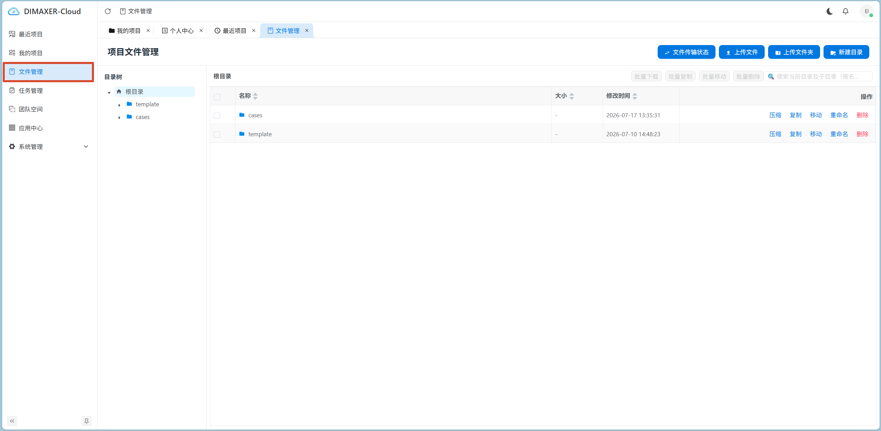The width and height of the screenshot is (881, 431).
Task: Click 重命名 for the cases folder
Action: click(839, 115)
